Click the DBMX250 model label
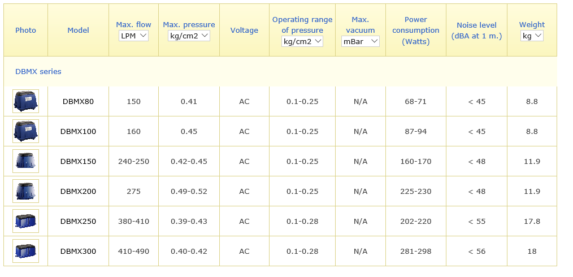This screenshot has width=573, height=277. (x=78, y=222)
